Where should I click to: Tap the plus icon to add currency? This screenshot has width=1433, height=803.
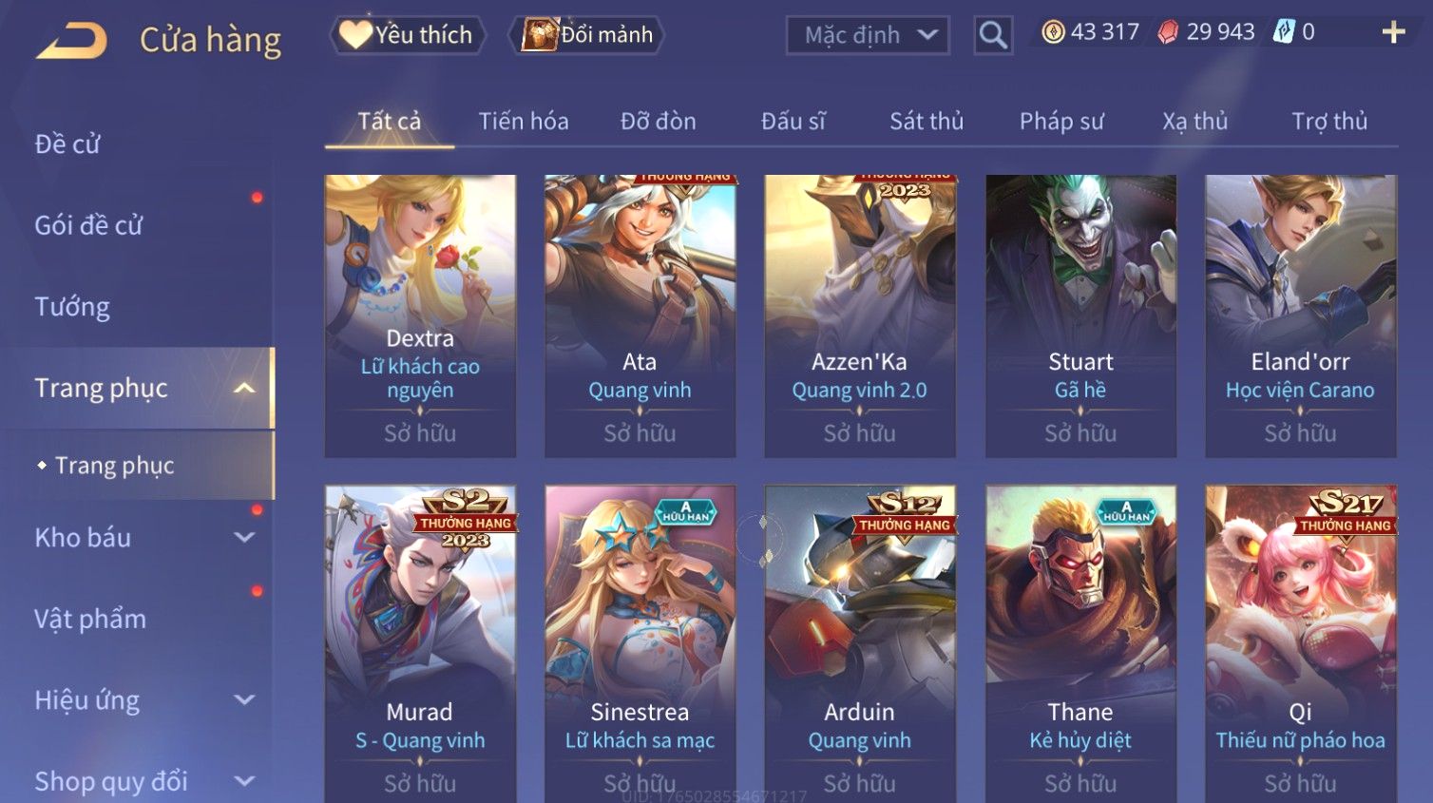tap(1393, 32)
